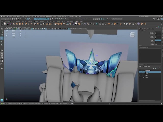Switch to the Rigging shelf tab
The width and height of the screenshot is (163, 122).
(x=30, y=21)
